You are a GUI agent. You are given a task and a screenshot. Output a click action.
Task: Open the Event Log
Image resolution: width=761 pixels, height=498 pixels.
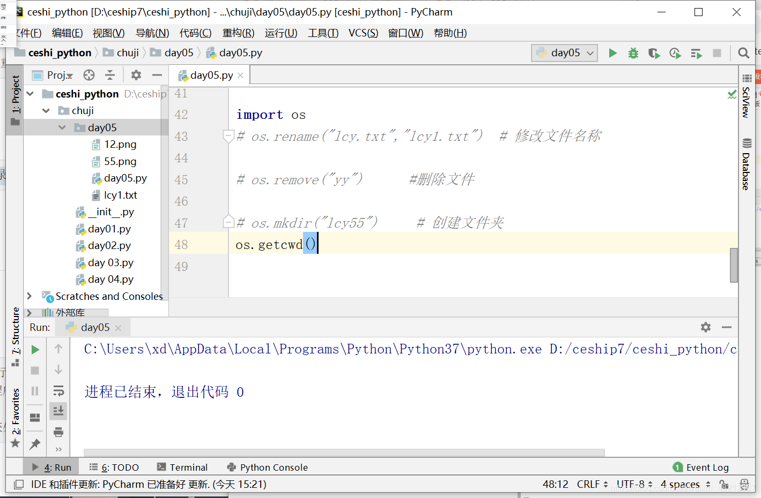pos(701,467)
